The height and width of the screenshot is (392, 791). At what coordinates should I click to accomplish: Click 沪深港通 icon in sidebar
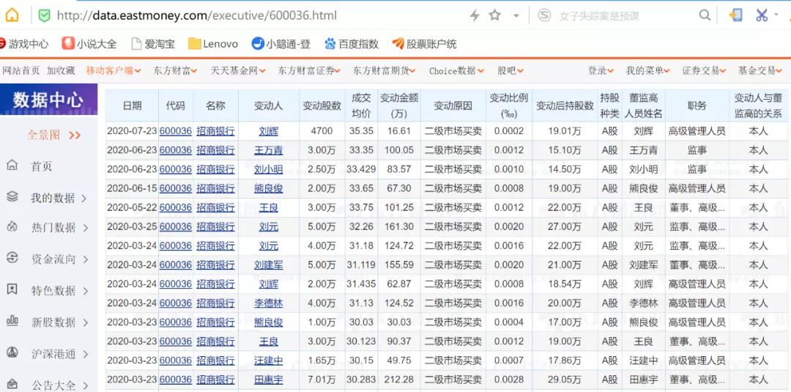click(x=12, y=353)
